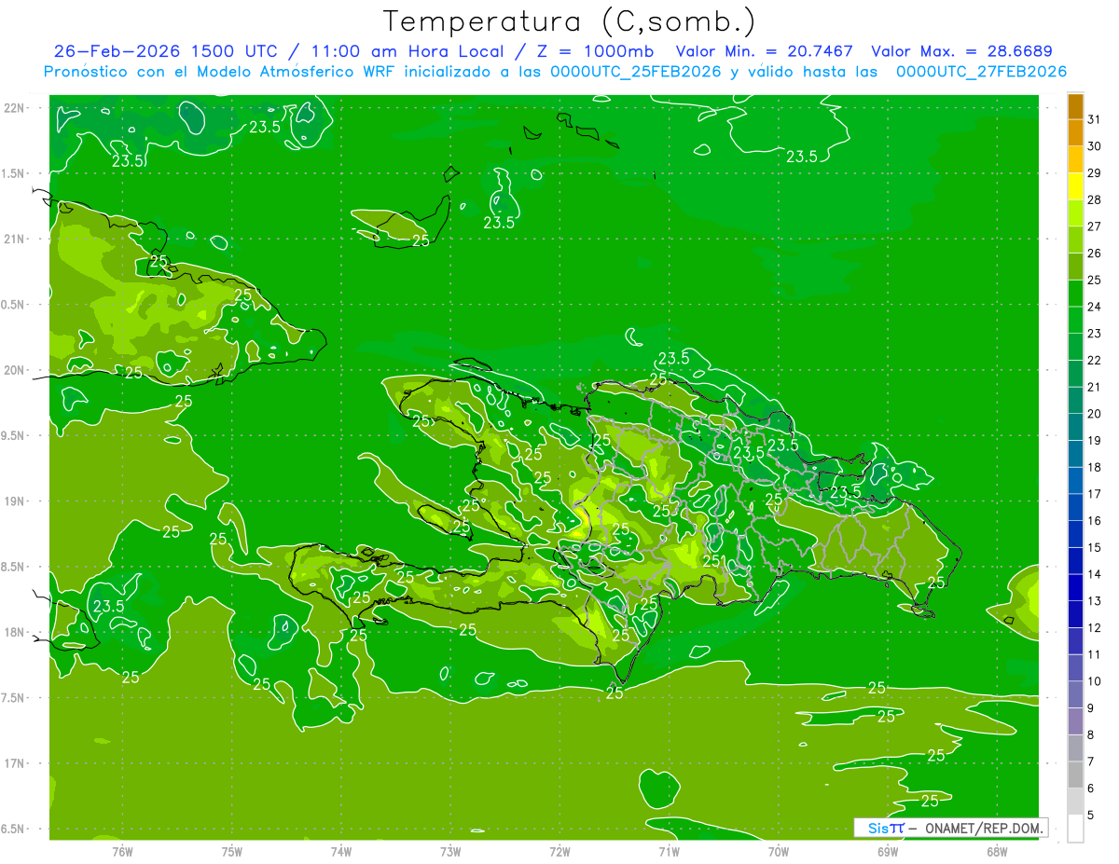Click the "21N" latitude axis label

coord(14,239)
